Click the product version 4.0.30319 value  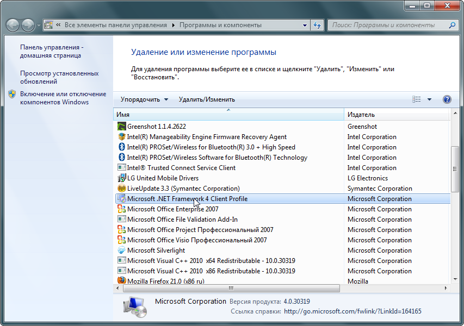coord(297,302)
